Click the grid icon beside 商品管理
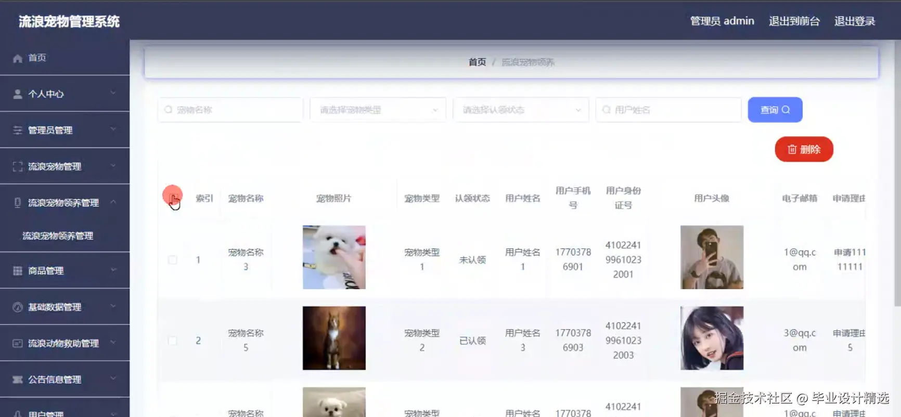 coord(18,271)
